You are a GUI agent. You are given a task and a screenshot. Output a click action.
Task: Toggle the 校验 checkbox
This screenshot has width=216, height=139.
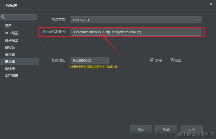click(x=172, y=60)
